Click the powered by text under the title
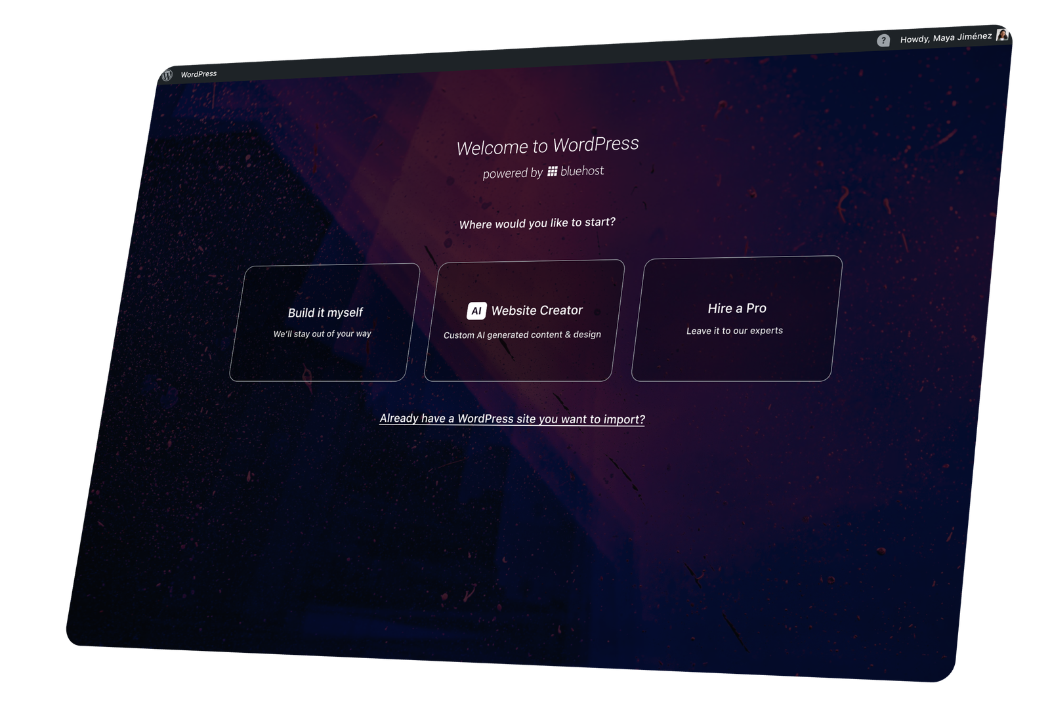The height and width of the screenshot is (706, 1050). point(512,173)
